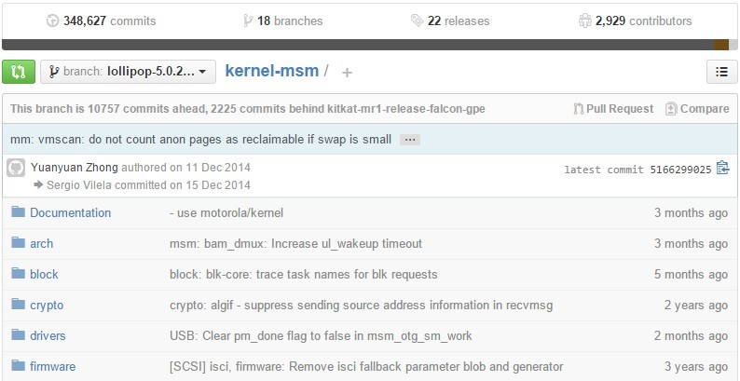Open the 2,929 contributors tab
Image resolution: width=740 pixels, height=381 pixels.
pyautogui.click(x=635, y=20)
